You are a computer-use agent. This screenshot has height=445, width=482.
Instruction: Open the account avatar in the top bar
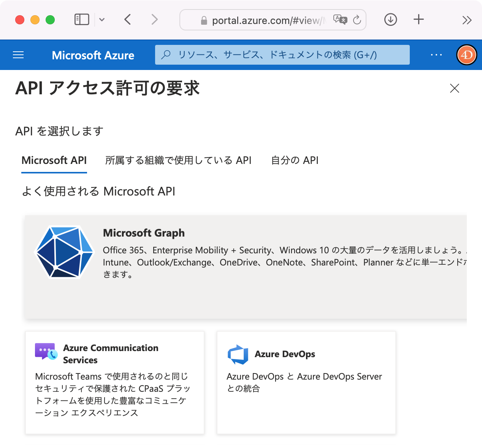point(466,55)
